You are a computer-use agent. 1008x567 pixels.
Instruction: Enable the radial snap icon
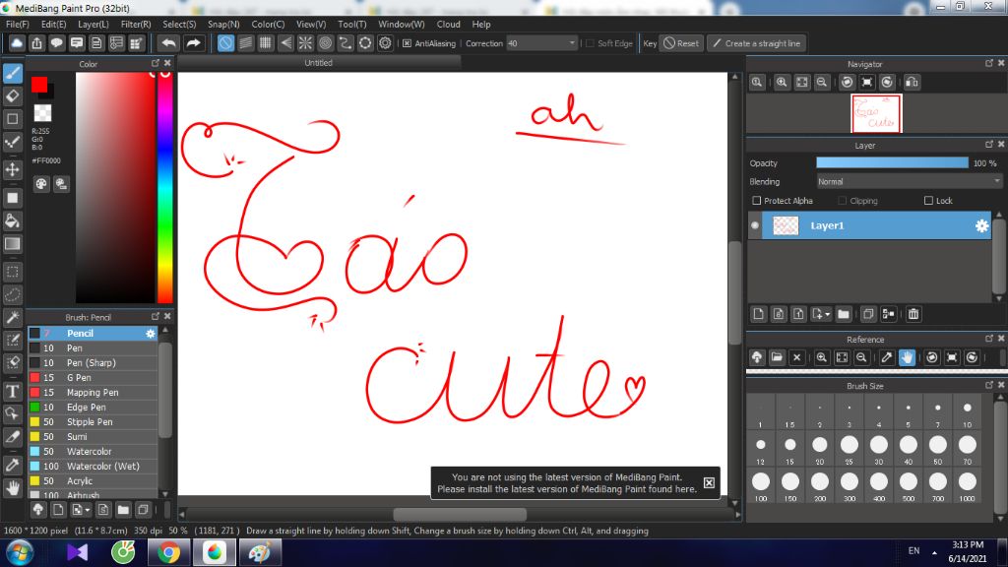click(305, 43)
